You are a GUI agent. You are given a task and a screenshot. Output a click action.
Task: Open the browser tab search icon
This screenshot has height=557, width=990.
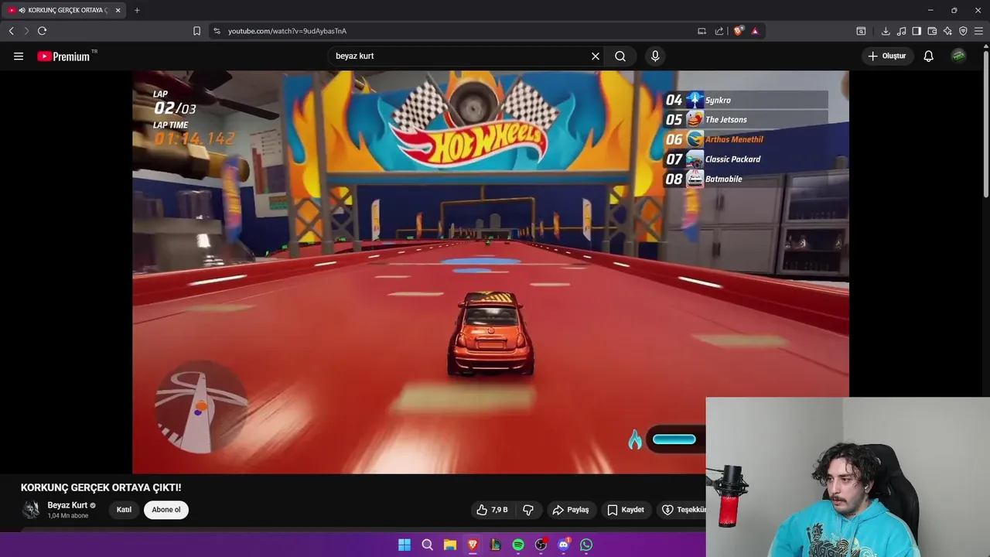tap(861, 31)
